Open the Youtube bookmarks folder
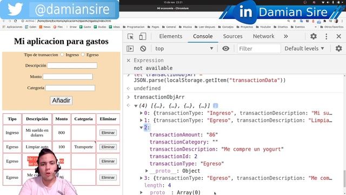 (263, 27)
